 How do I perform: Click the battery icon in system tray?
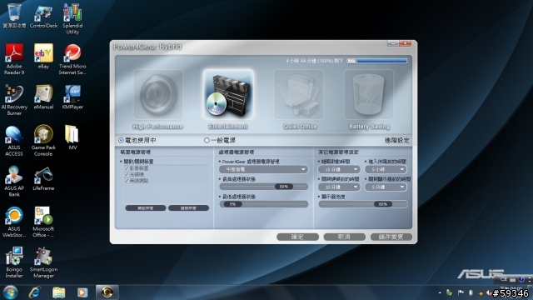(471, 292)
